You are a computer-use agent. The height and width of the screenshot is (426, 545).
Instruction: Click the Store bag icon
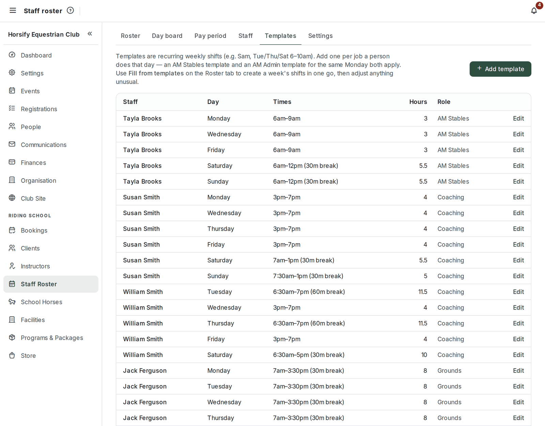(12, 355)
